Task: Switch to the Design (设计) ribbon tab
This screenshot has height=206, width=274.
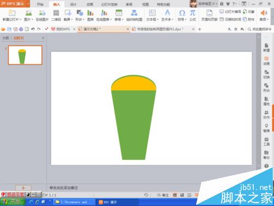Action: point(73,4)
